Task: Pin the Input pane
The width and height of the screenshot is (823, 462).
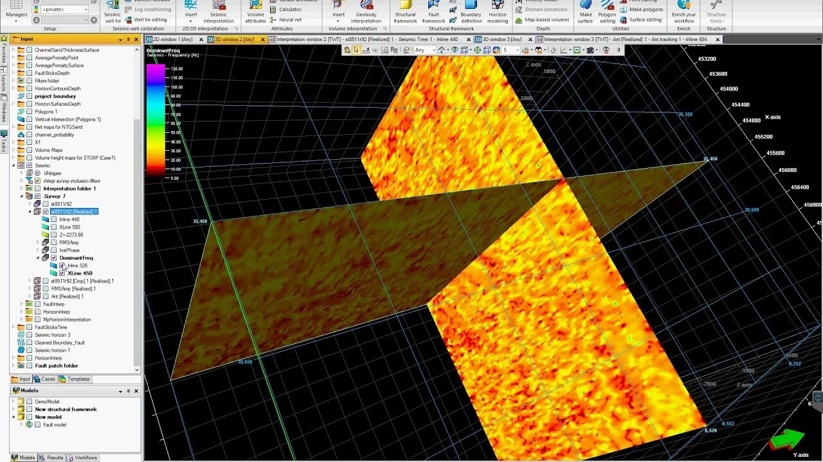Action: pos(128,39)
